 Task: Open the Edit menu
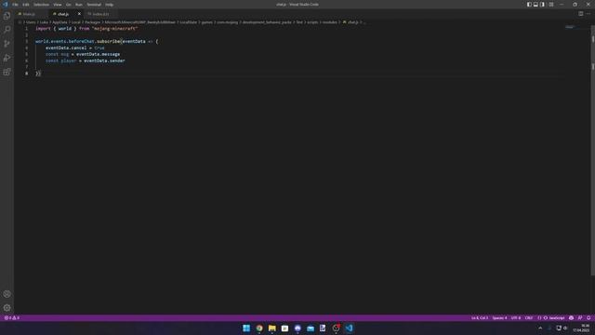26,5
